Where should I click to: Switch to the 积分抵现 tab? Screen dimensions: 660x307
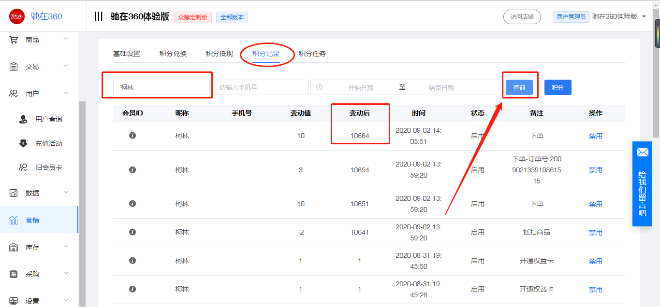[x=220, y=54]
